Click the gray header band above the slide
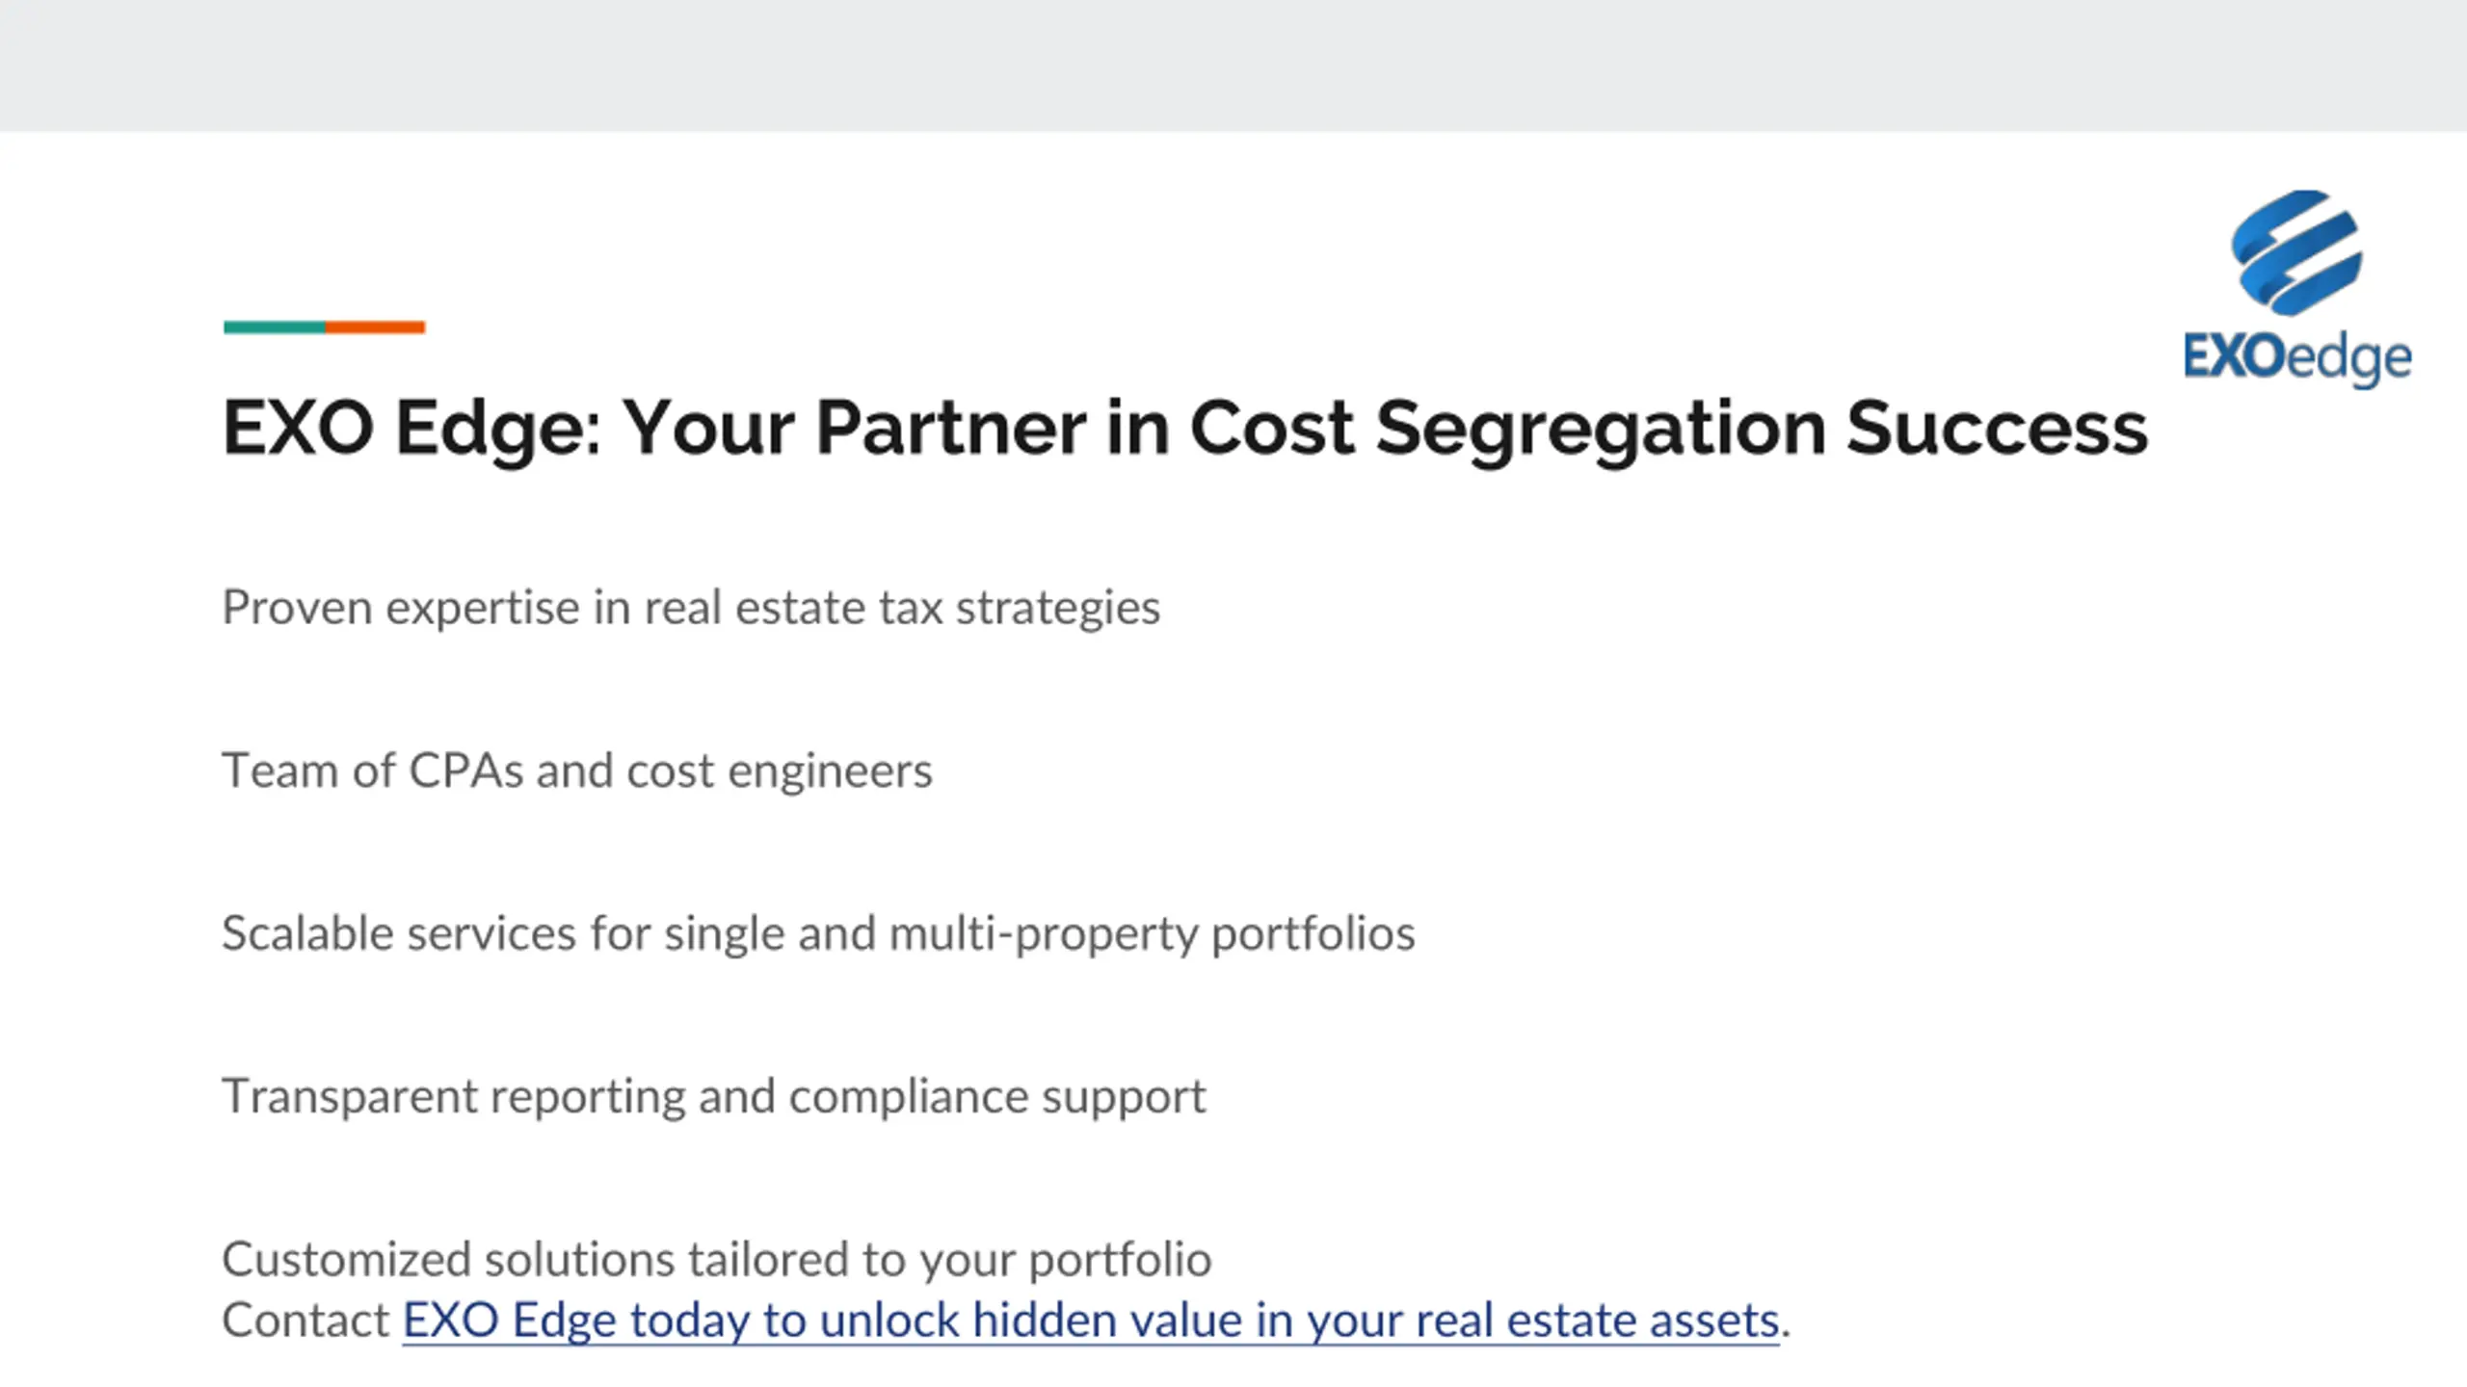The width and height of the screenshot is (2467, 1387). 1233,65
